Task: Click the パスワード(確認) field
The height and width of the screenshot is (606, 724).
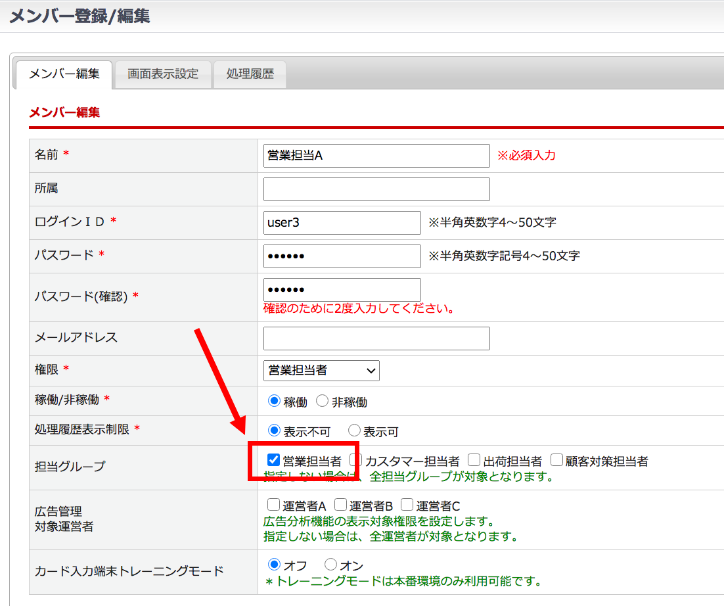Action: (342, 290)
